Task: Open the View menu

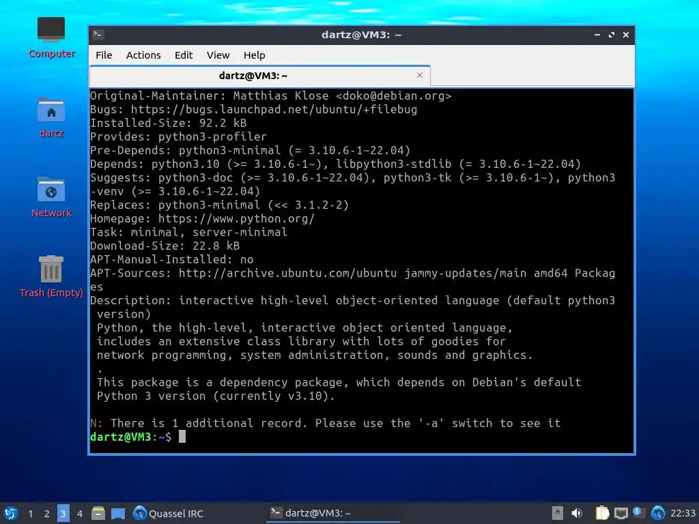Action: 218,55
